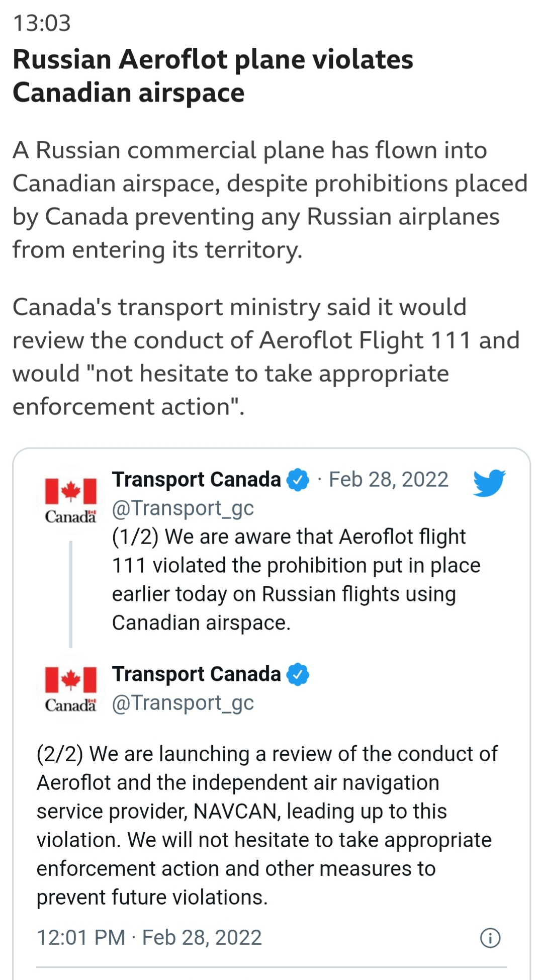
Task: Open the Feb 28, 2022 date link
Action: pos(389,480)
